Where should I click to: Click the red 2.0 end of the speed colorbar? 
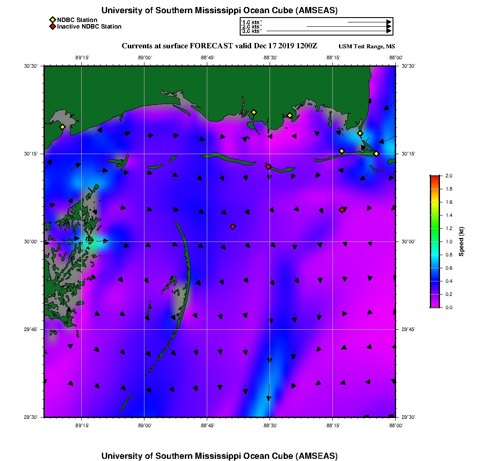tap(434, 177)
